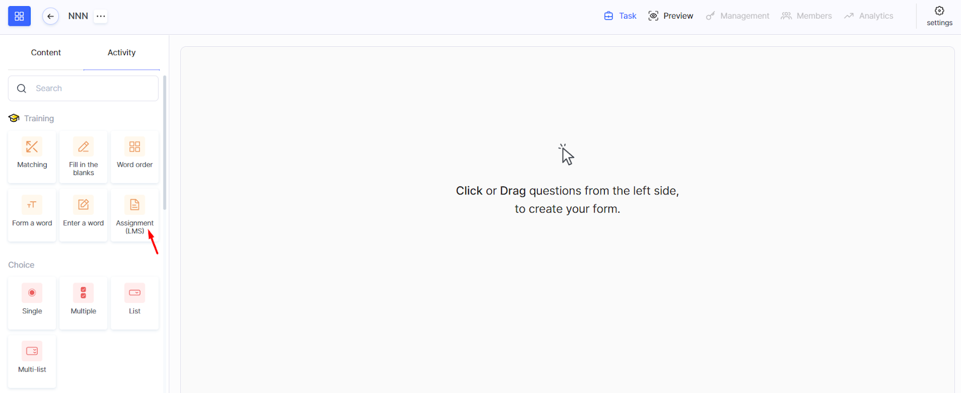961x393 pixels.
Task: Switch to the Activity tab
Action: (121, 53)
